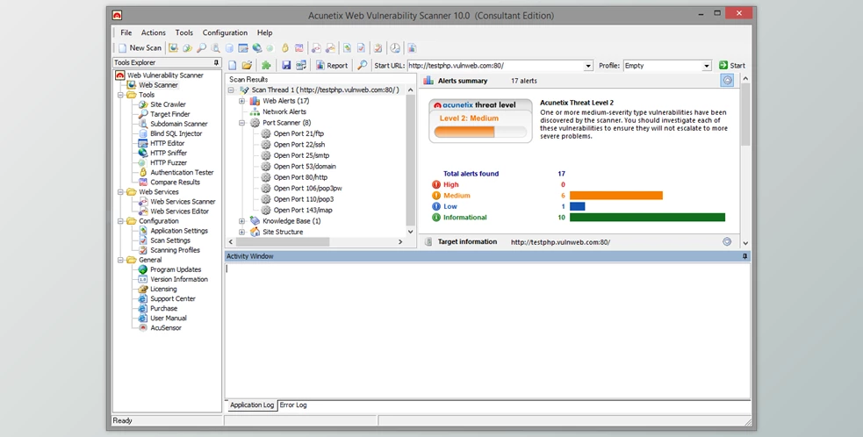This screenshot has height=437, width=863.
Task: Switch to the Error Log tab
Action: point(293,405)
